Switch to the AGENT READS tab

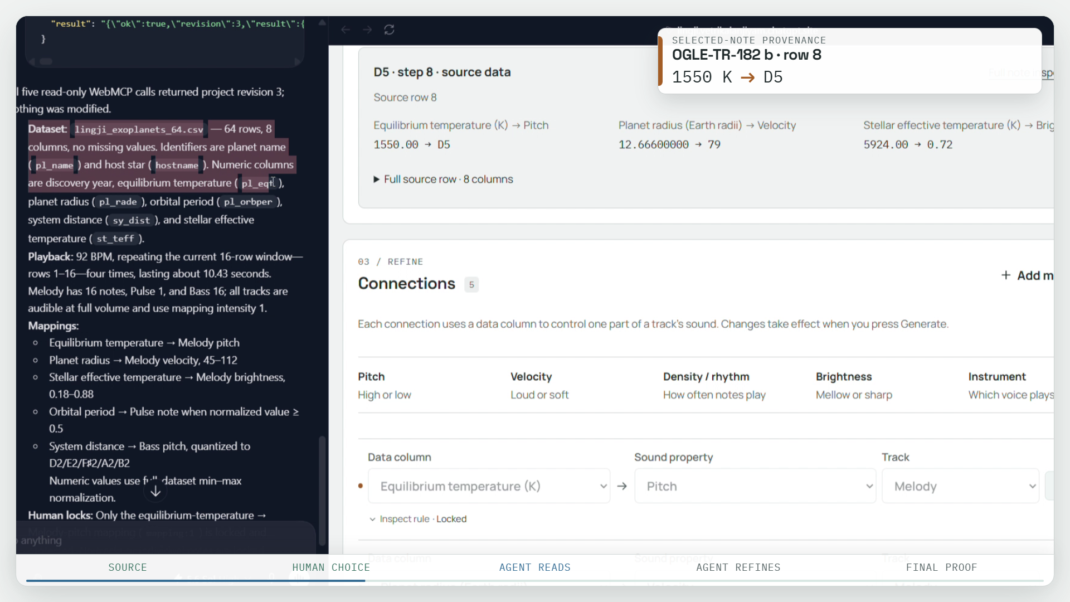coord(535,567)
